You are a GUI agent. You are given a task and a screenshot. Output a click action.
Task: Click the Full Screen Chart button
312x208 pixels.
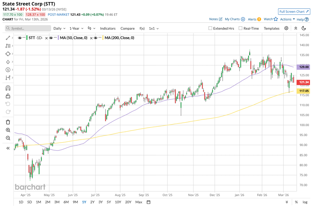pos(294,11)
